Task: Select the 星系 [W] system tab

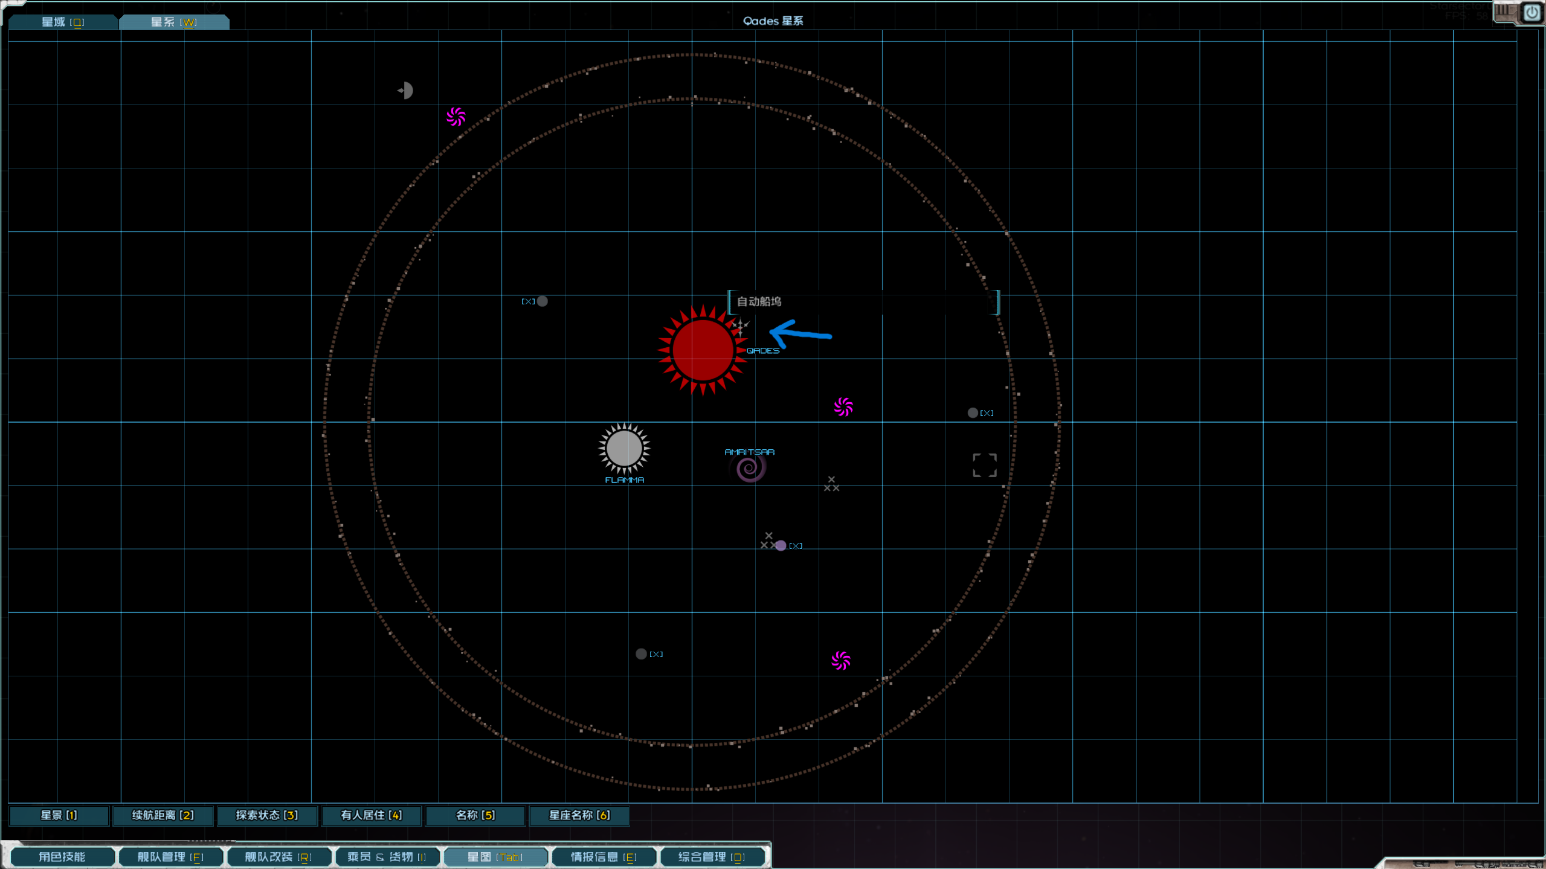Action: (173, 22)
